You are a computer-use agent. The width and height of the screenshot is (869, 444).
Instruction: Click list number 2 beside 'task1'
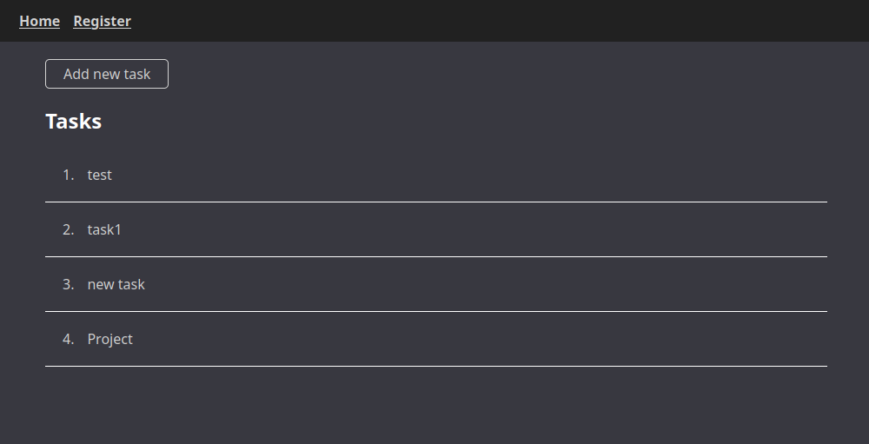68,229
